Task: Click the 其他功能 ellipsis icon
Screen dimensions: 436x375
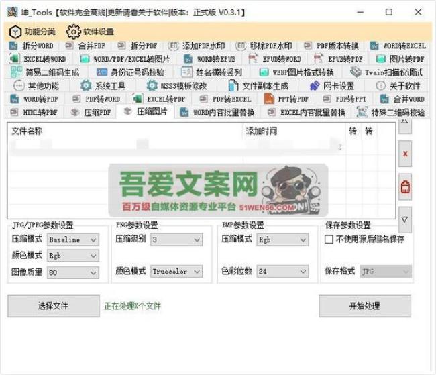Action: tap(19, 85)
